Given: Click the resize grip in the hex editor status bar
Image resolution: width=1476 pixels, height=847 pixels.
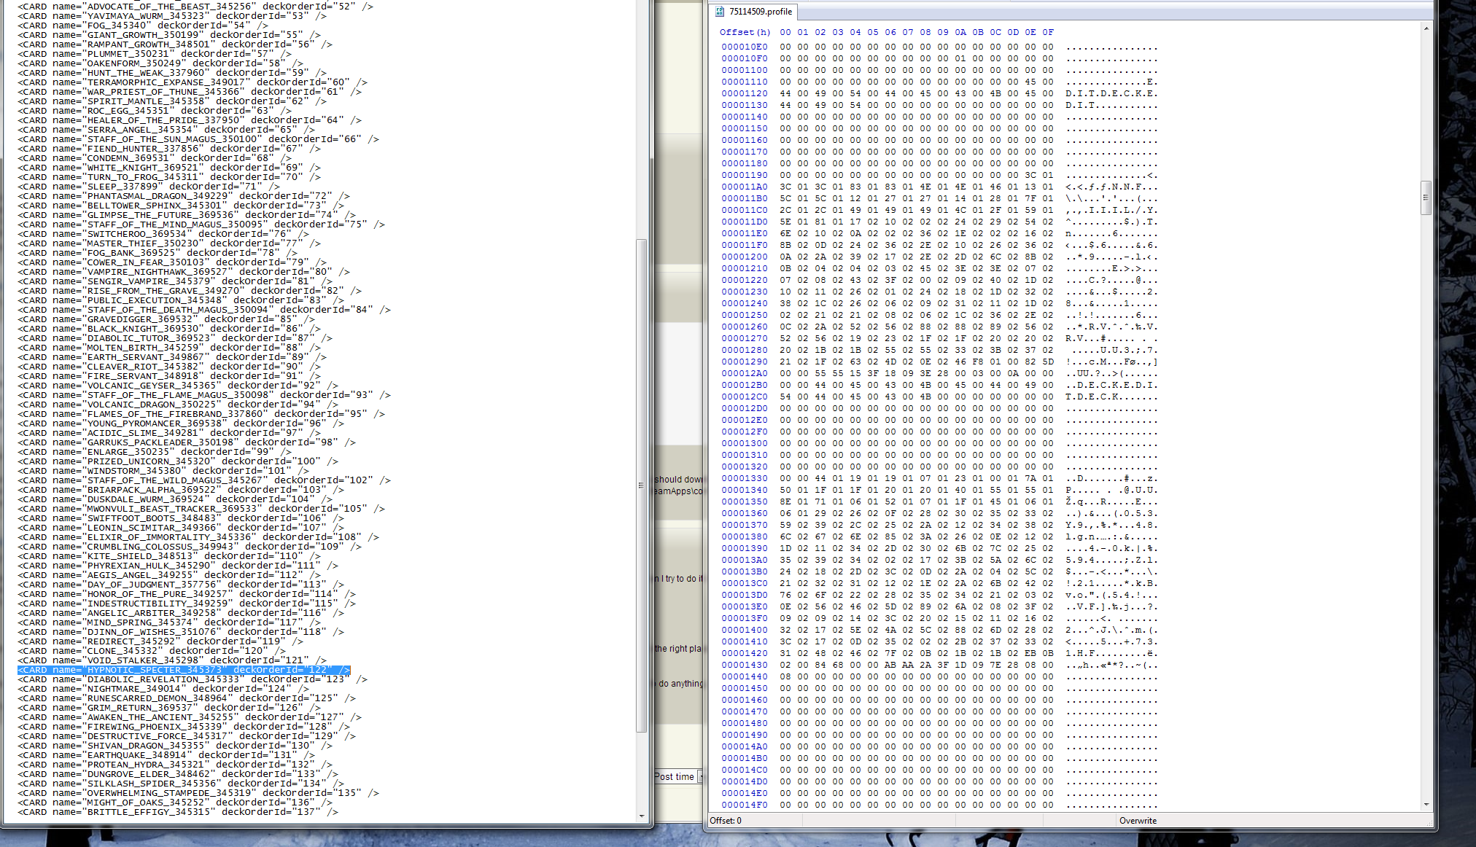Looking at the screenshot, I should [1429, 823].
